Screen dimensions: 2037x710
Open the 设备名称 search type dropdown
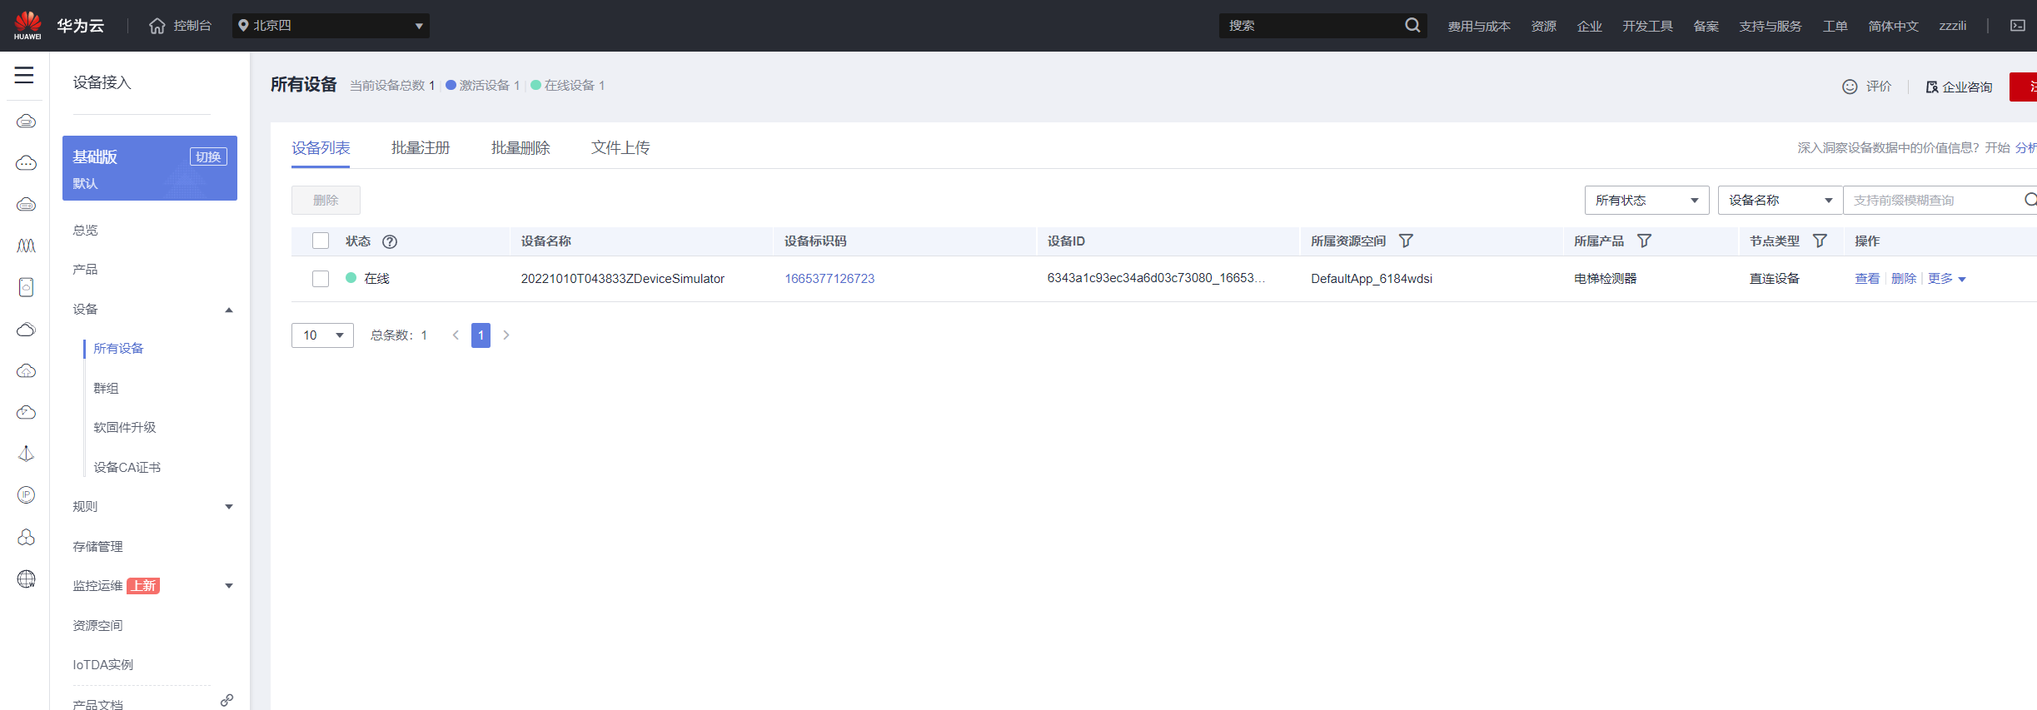[1780, 200]
